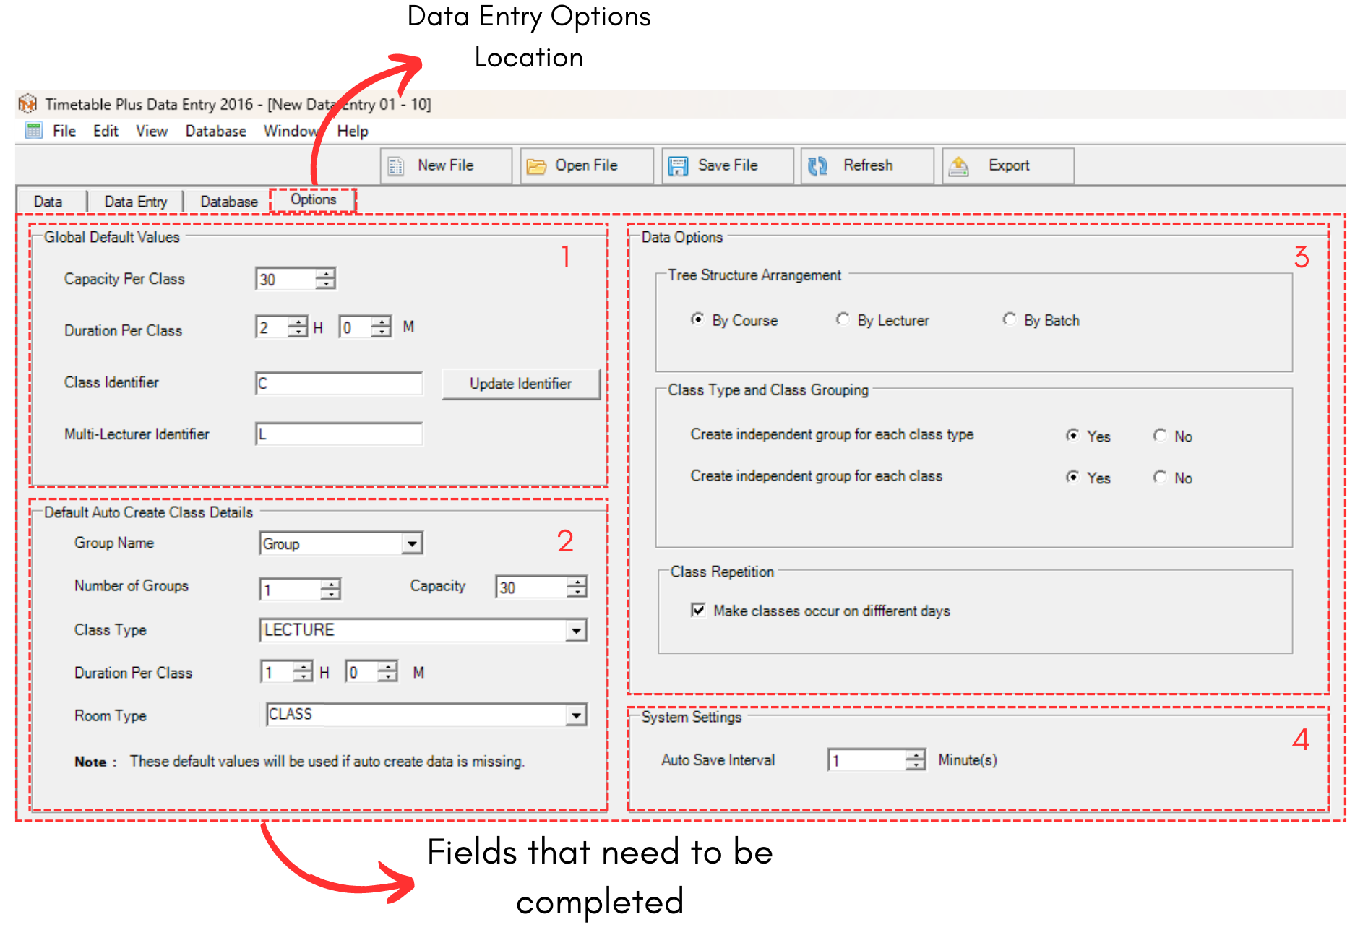Open the Room Type CLASS dropdown
1355x943 pixels.
pyautogui.click(x=576, y=715)
